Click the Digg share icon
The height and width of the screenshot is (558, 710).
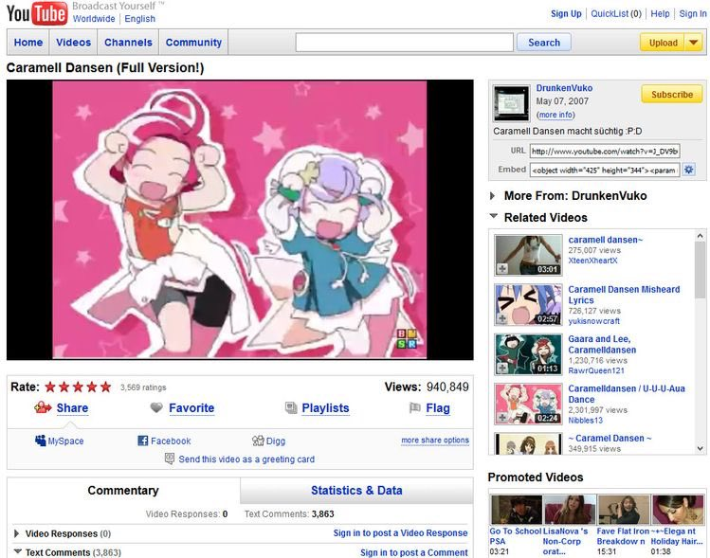tap(258, 441)
